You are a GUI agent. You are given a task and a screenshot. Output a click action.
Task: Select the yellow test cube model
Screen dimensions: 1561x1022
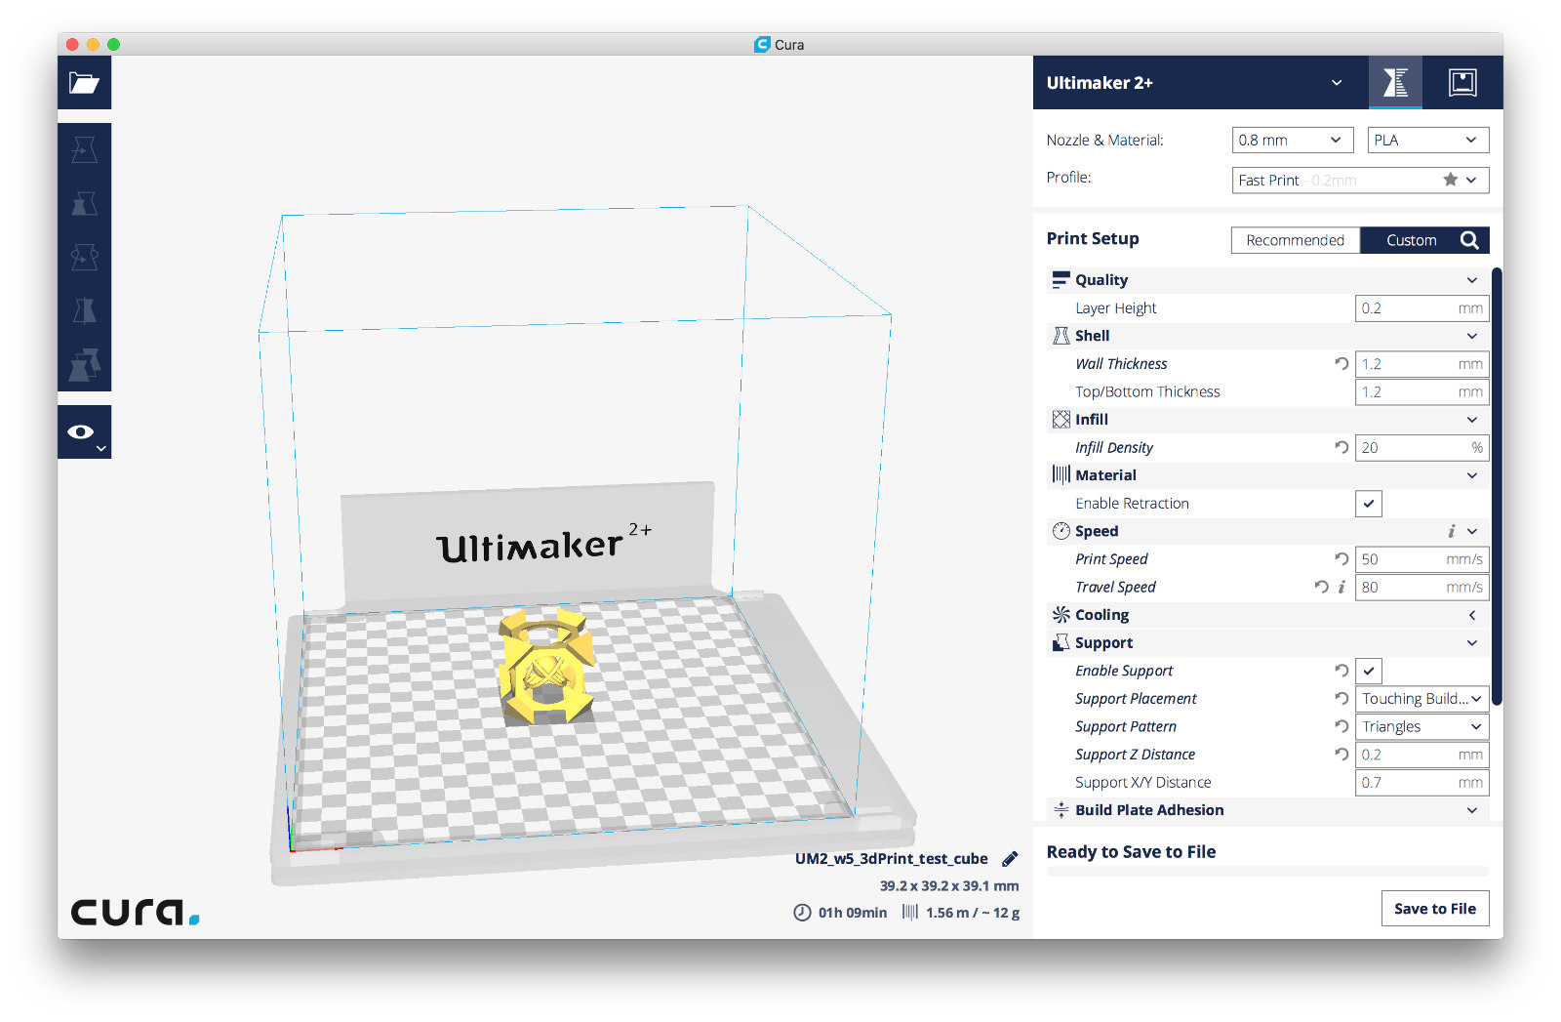(x=545, y=666)
